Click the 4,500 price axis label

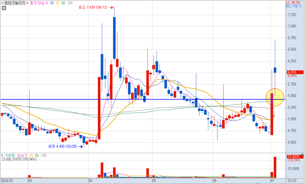292,142
